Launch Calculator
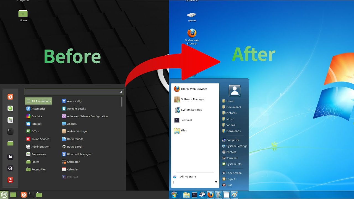Image resolution: width=354 pixels, height=199 pixels. (x=71, y=162)
